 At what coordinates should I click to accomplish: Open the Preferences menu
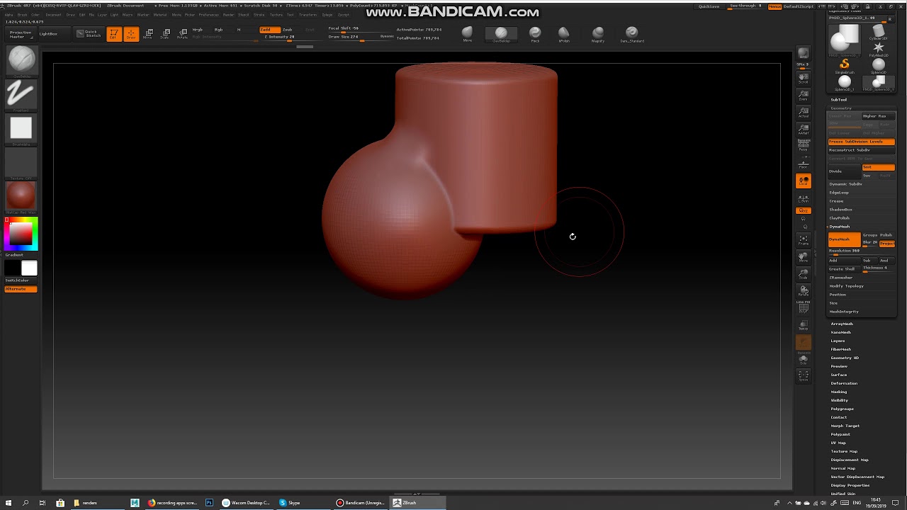pos(209,15)
